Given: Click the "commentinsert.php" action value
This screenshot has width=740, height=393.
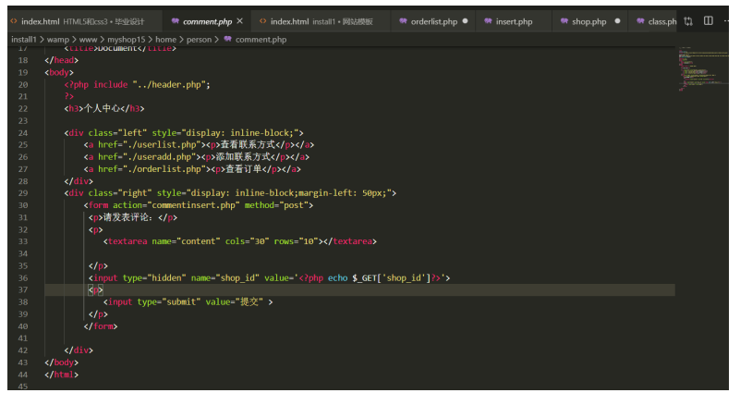Looking at the screenshot, I should pyautogui.click(x=193, y=205).
